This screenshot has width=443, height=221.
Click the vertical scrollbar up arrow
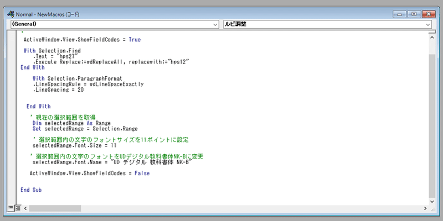coord(432,37)
